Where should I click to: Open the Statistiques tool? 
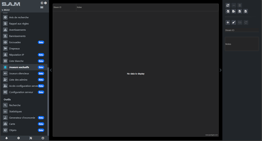click(x=15, y=112)
